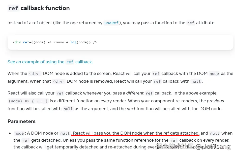Click the italic word "previous"
The image size is (235, 155).
215,101
